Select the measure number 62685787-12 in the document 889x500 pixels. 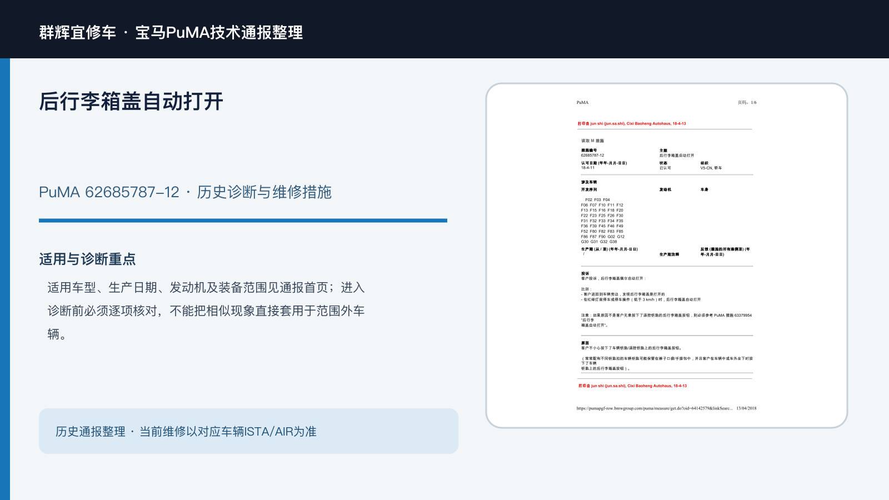[x=592, y=156]
